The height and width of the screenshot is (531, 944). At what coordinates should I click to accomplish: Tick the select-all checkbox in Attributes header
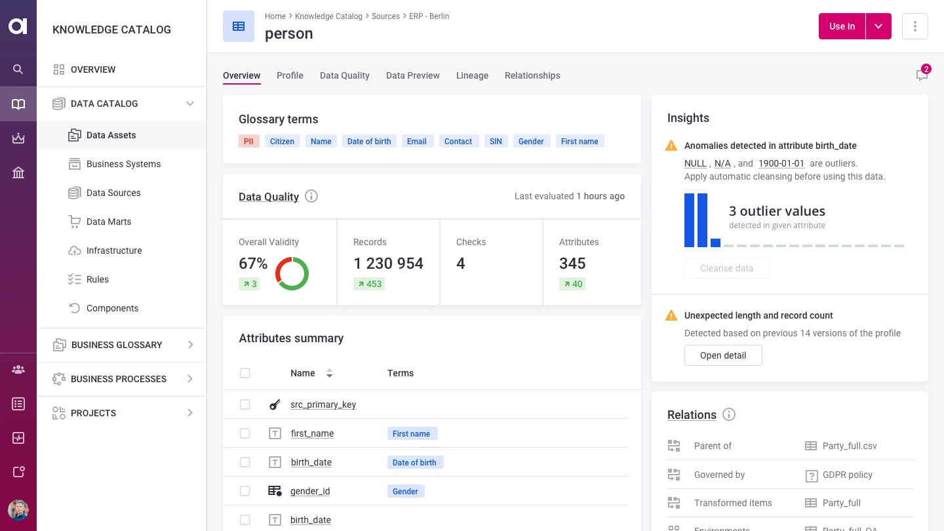245,373
